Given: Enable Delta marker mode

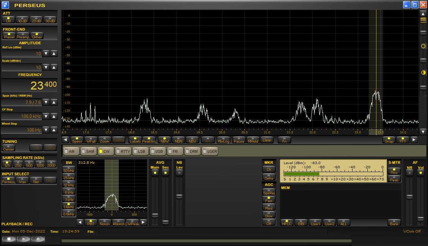Looking at the screenshot, I should tap(269, 177).
